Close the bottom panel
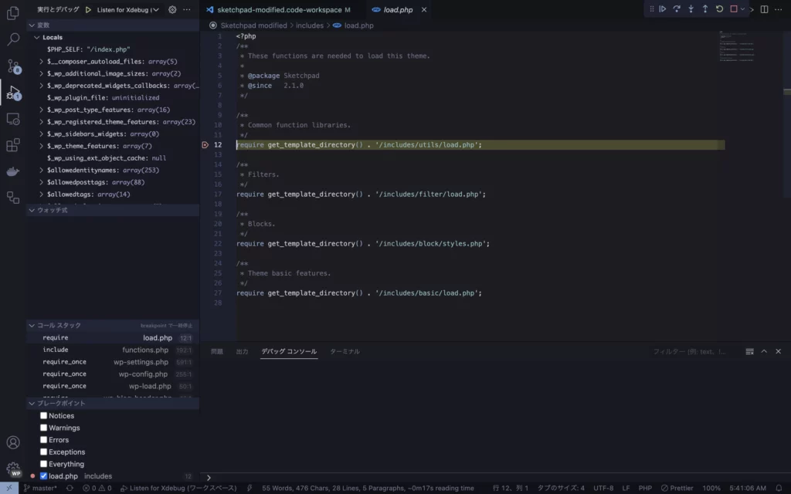This screenshot has width=791, height=494. [x=779, y=351]
